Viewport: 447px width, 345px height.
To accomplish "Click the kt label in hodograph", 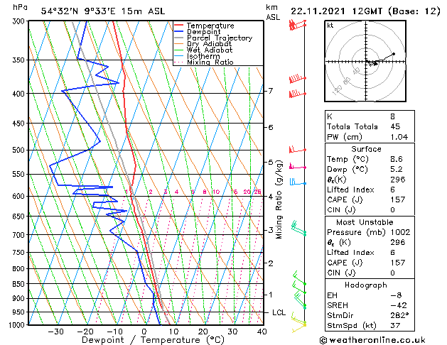I will click(330, 26).
